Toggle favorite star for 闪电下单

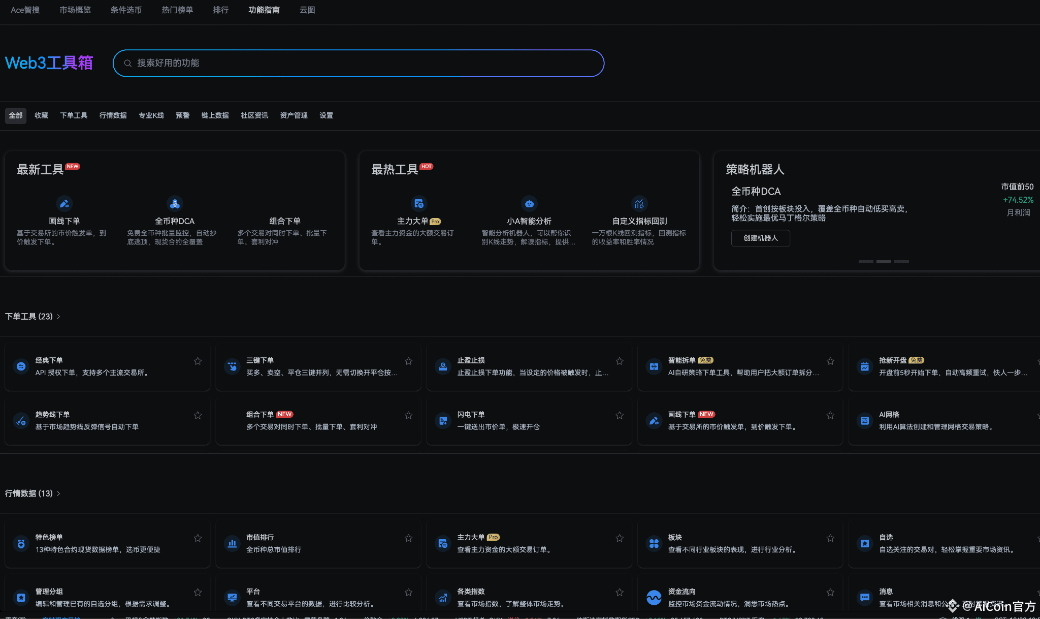[620, 416]
